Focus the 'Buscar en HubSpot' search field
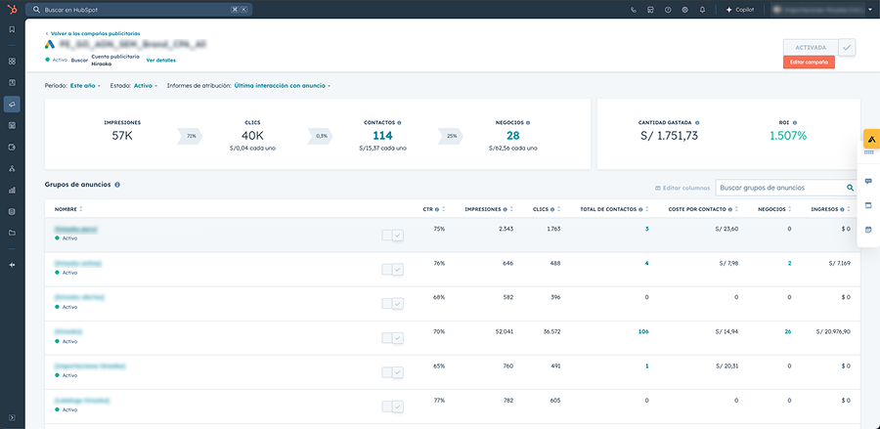This screenshot has width=880, height=429. pos(139,10)
